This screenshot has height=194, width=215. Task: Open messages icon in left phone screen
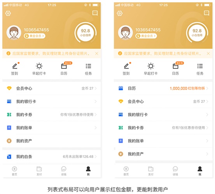click(95, 13)
